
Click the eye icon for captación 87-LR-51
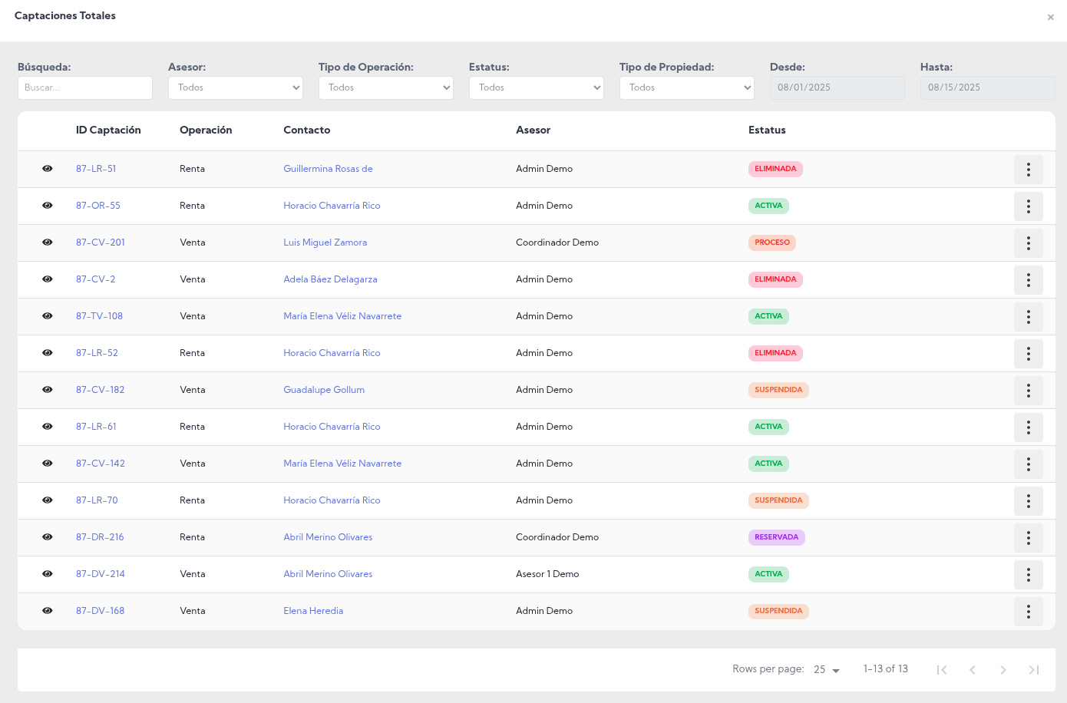(x=48, y=169)
